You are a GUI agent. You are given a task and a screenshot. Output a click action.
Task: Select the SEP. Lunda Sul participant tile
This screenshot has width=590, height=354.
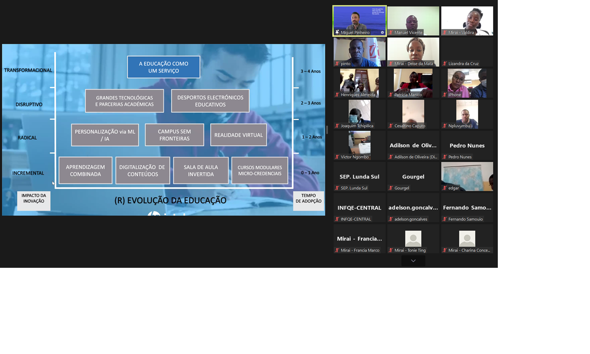(x=360, y=177)
